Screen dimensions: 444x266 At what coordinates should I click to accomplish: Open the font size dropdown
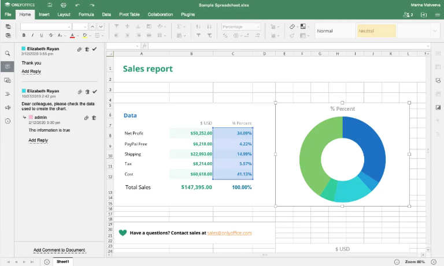tap(85, 27)
